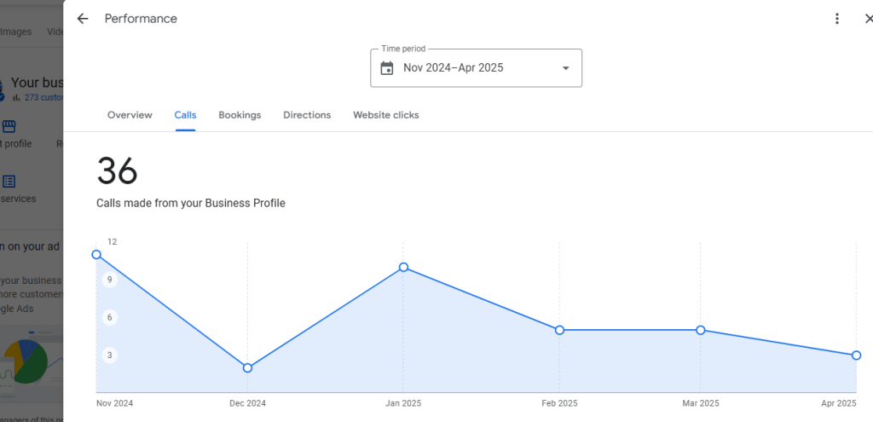
Task: Expand the Time period dropdown arrow
Action: [565, 68]
